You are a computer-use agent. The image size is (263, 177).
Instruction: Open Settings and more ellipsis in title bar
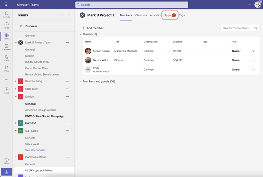pyautogui.click(x=250, y=5)
